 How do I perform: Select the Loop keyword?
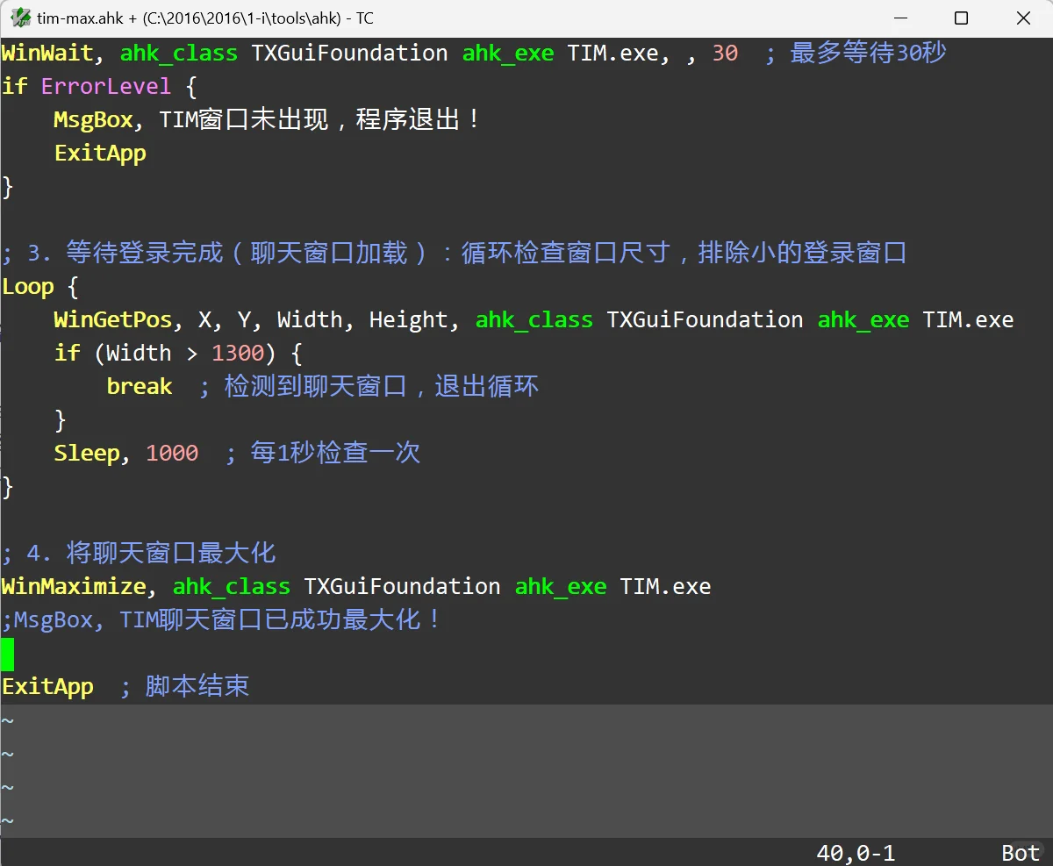tap(27, 286)
